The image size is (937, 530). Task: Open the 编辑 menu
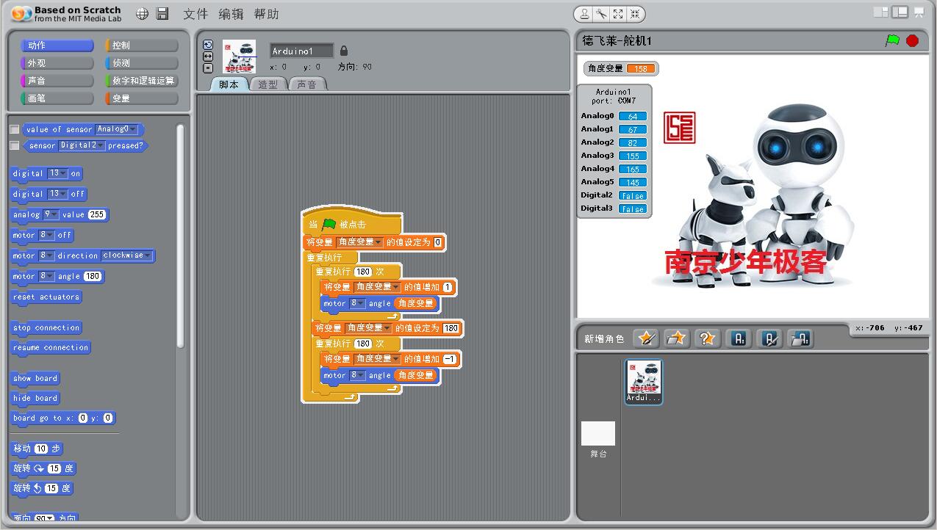(231, 14)
